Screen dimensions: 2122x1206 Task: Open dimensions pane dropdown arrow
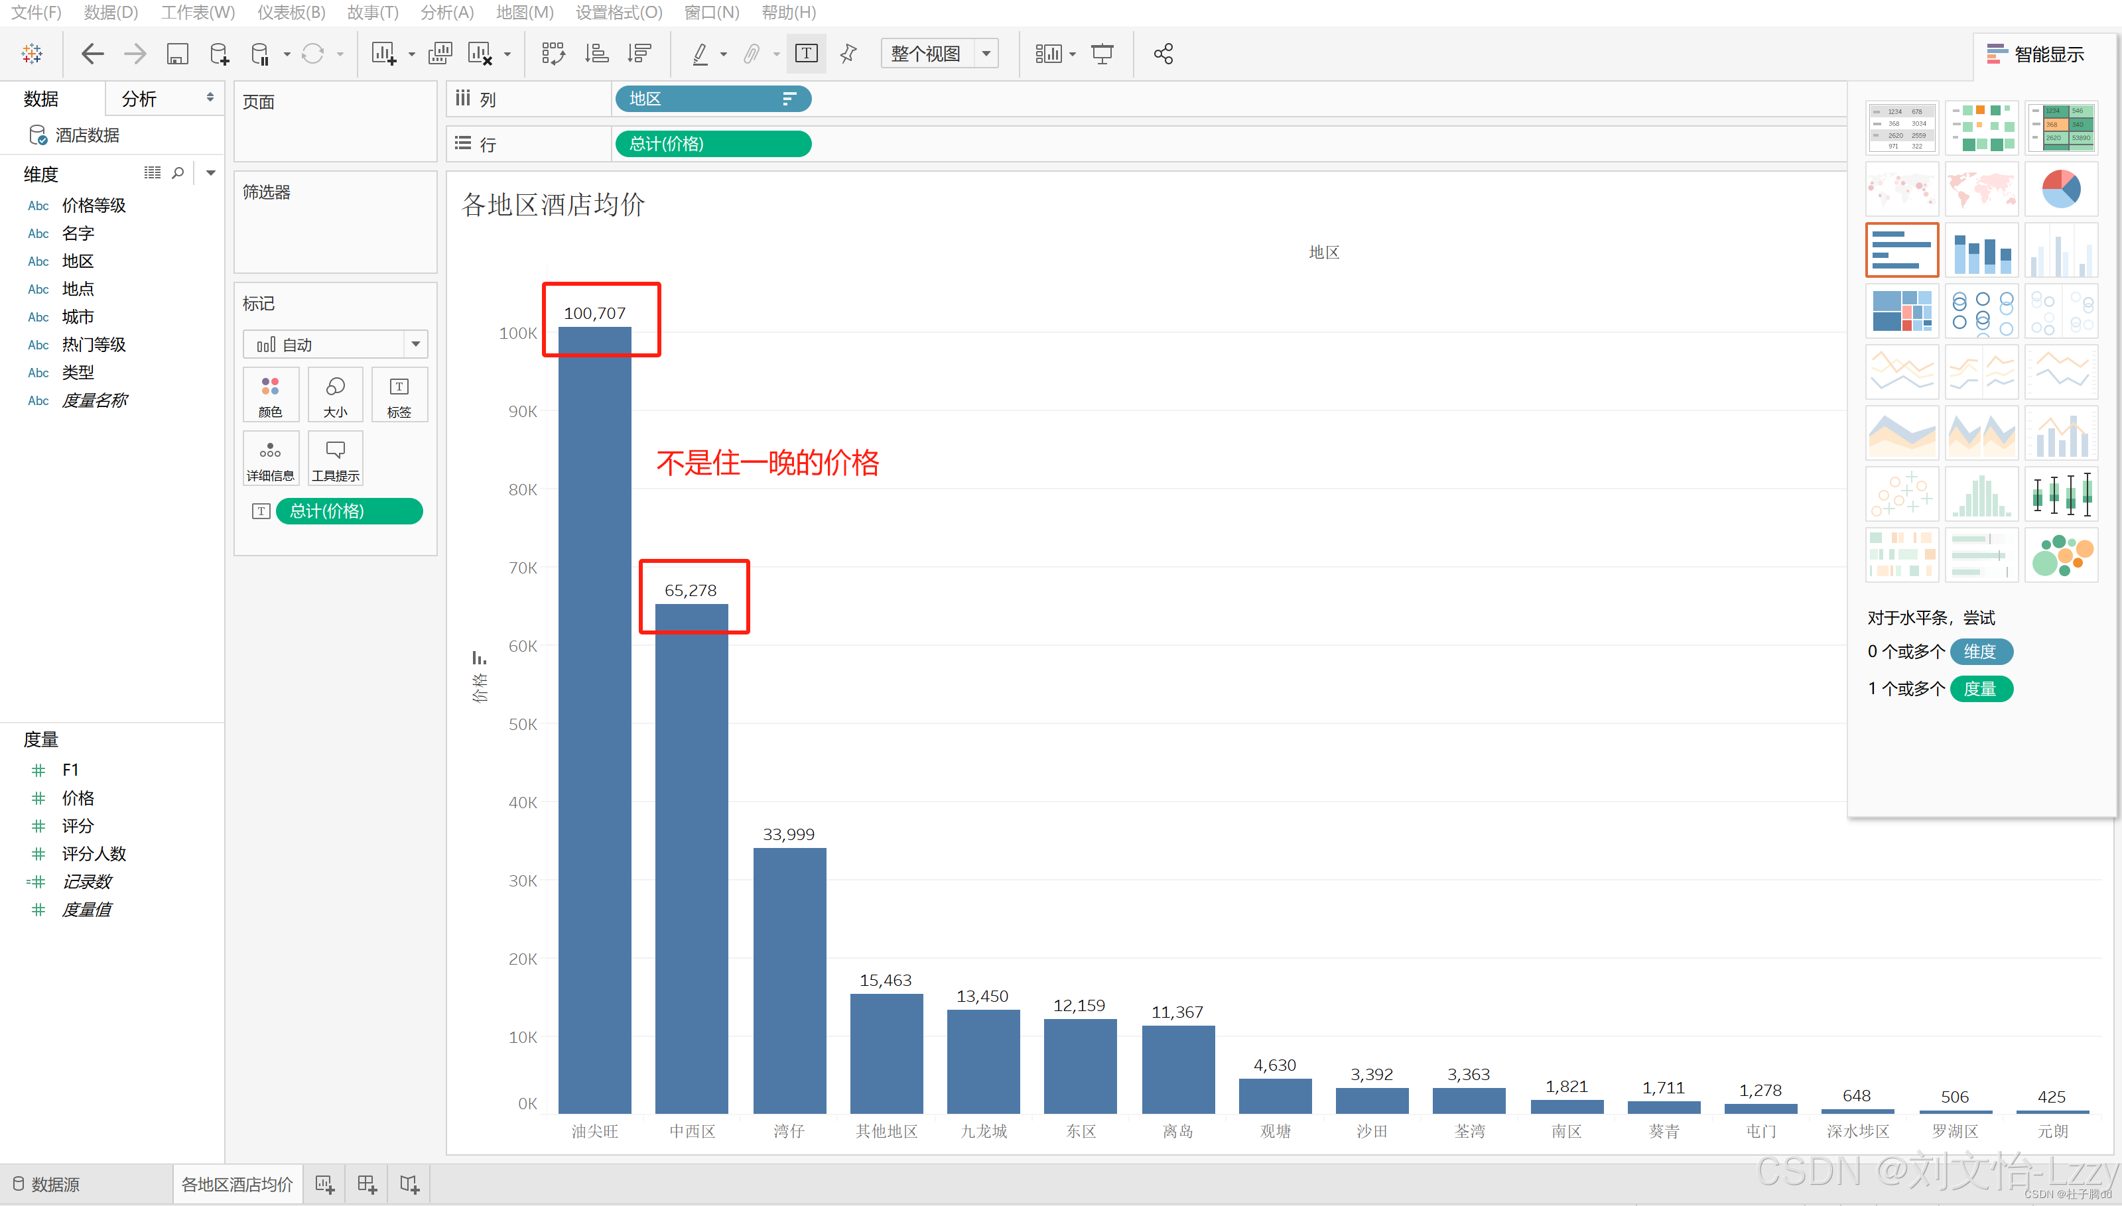coord(212,173)
